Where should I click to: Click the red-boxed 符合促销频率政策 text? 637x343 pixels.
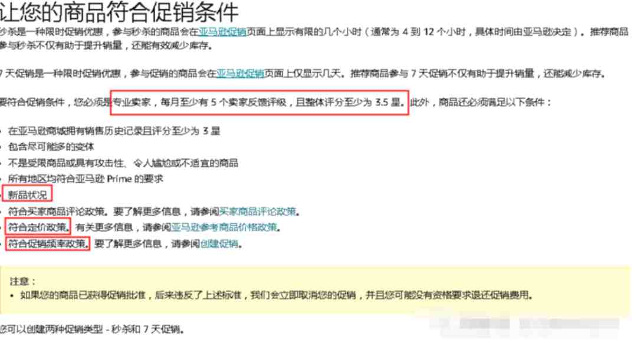pos(48,243)
